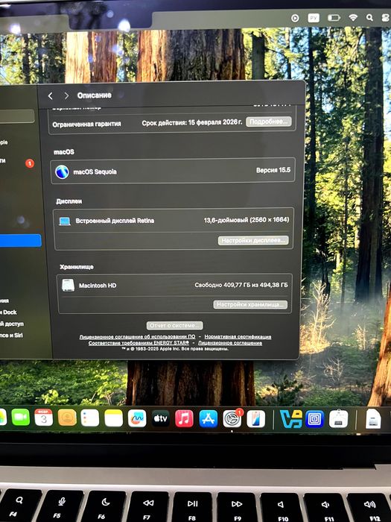Viewport: 391px width, 522px height.
Task: Select the Версия 15.5 text
Action: (x=273, y=170)
